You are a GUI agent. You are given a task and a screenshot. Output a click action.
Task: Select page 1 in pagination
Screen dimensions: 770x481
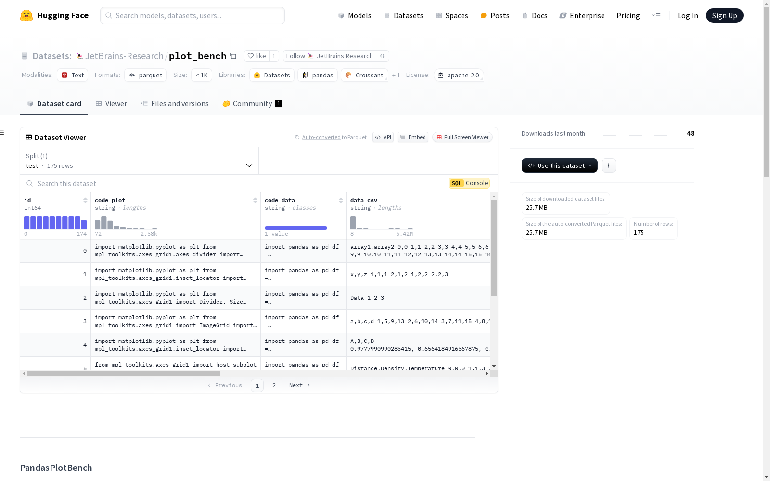coord(257,385)
